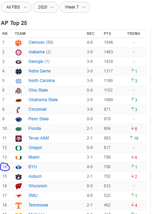Viewport: 153px width, 214px height.
Task: Click the Tennessee T logo
Action: pos(18,205)
